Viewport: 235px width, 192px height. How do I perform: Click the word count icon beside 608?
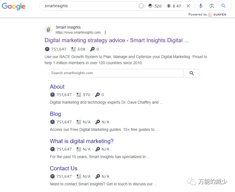tap(74, 49)
